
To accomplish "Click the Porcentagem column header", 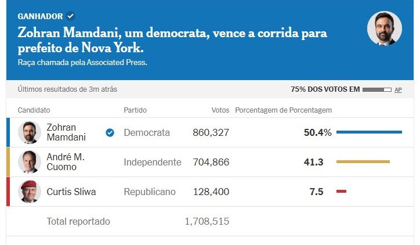I will [x=283, y=110].
